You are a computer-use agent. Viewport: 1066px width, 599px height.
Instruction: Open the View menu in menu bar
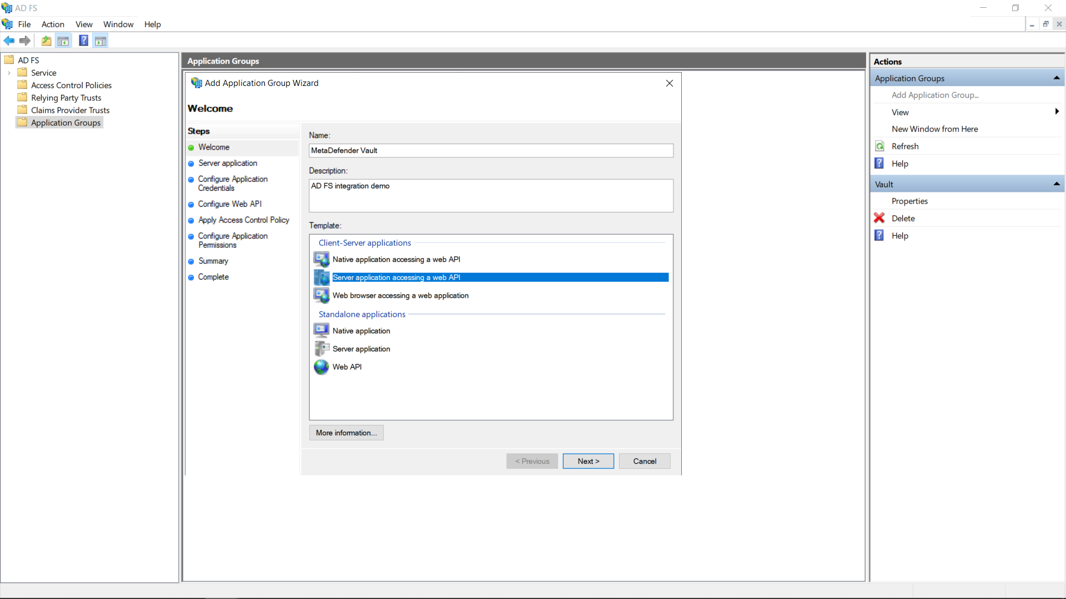[x=84, y=24]
